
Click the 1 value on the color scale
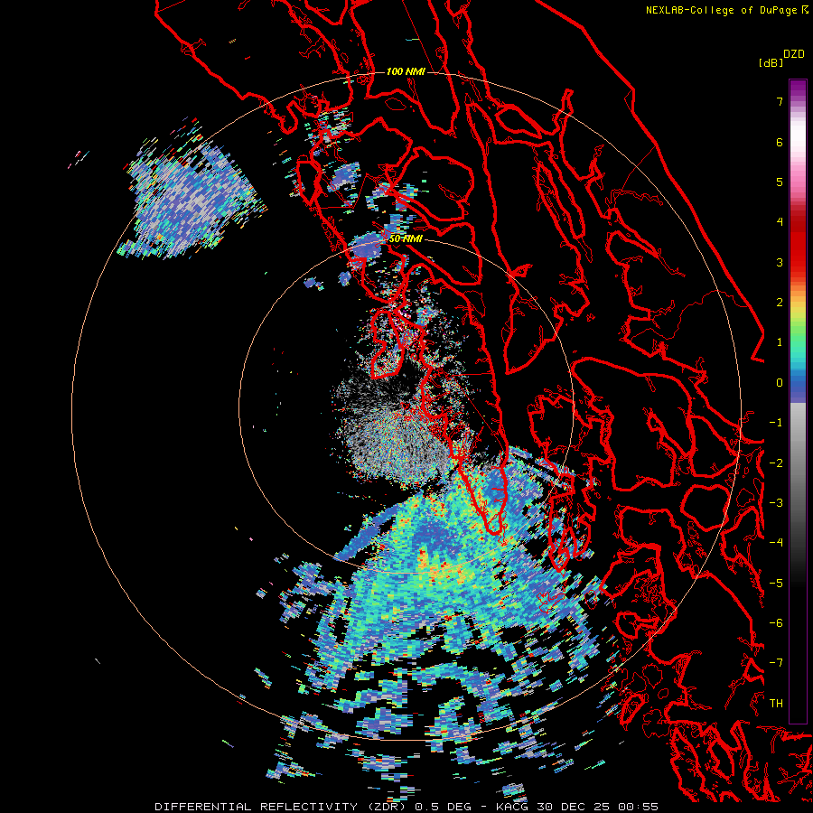click(780, 342)
